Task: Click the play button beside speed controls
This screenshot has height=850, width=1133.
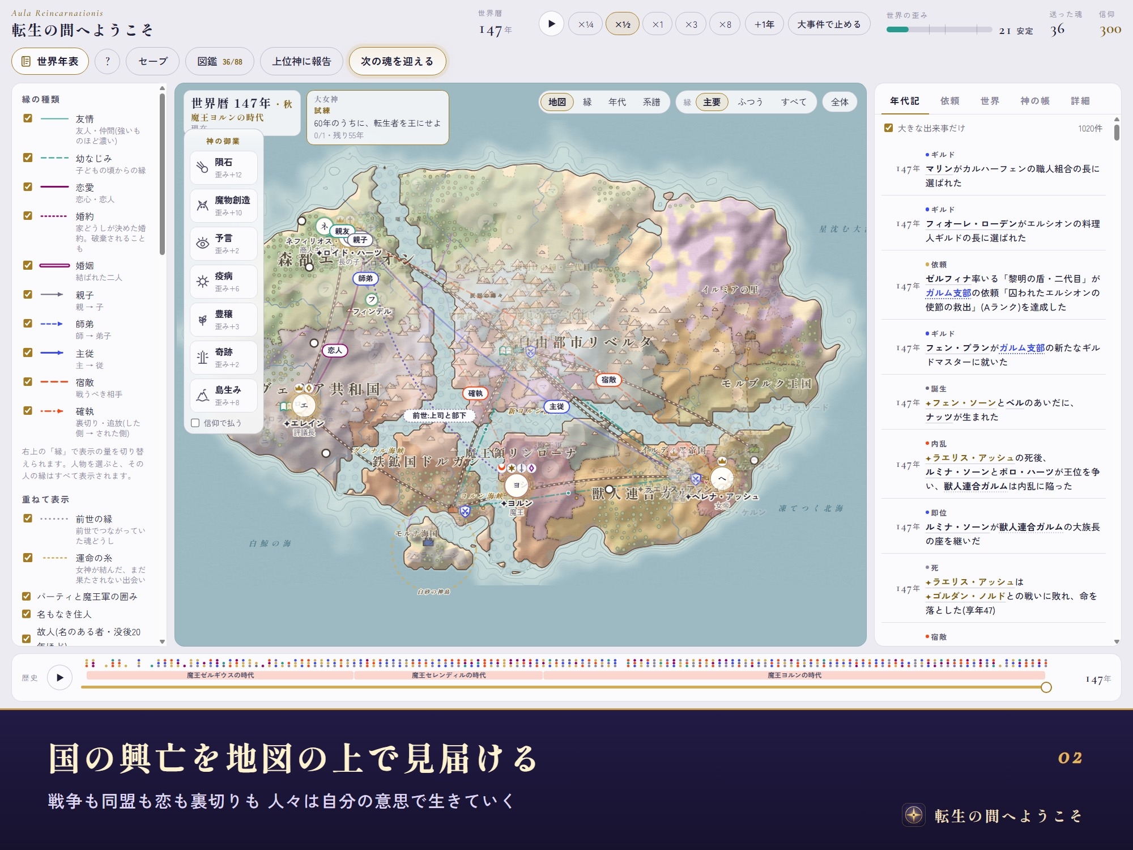Action: click(x=551, y=24)
